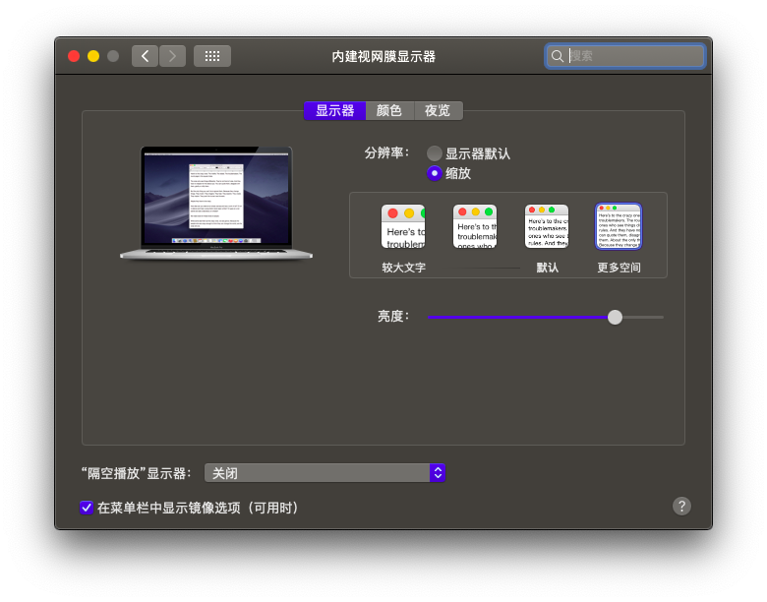Switch to the 颜色 tab
Screen dimensions: 767x602
click(x=389, y=110)
